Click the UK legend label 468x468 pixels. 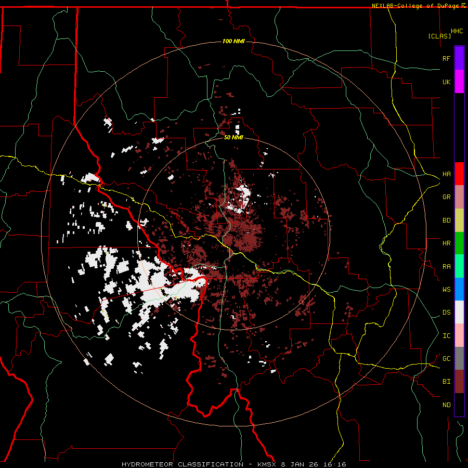[446, 82]
